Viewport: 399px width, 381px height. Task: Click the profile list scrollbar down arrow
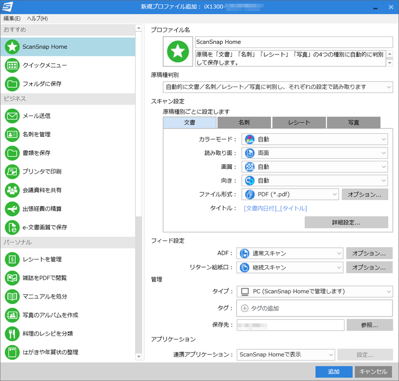[139, 356]
